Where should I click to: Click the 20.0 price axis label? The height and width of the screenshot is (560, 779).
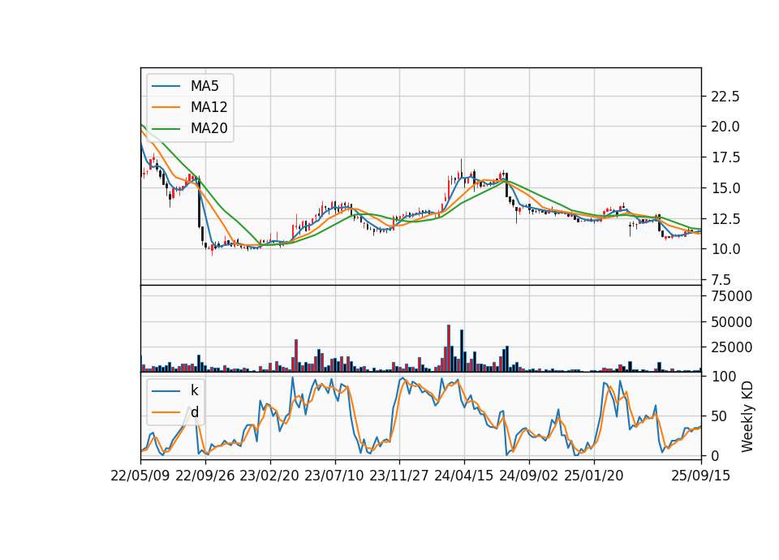725,127
